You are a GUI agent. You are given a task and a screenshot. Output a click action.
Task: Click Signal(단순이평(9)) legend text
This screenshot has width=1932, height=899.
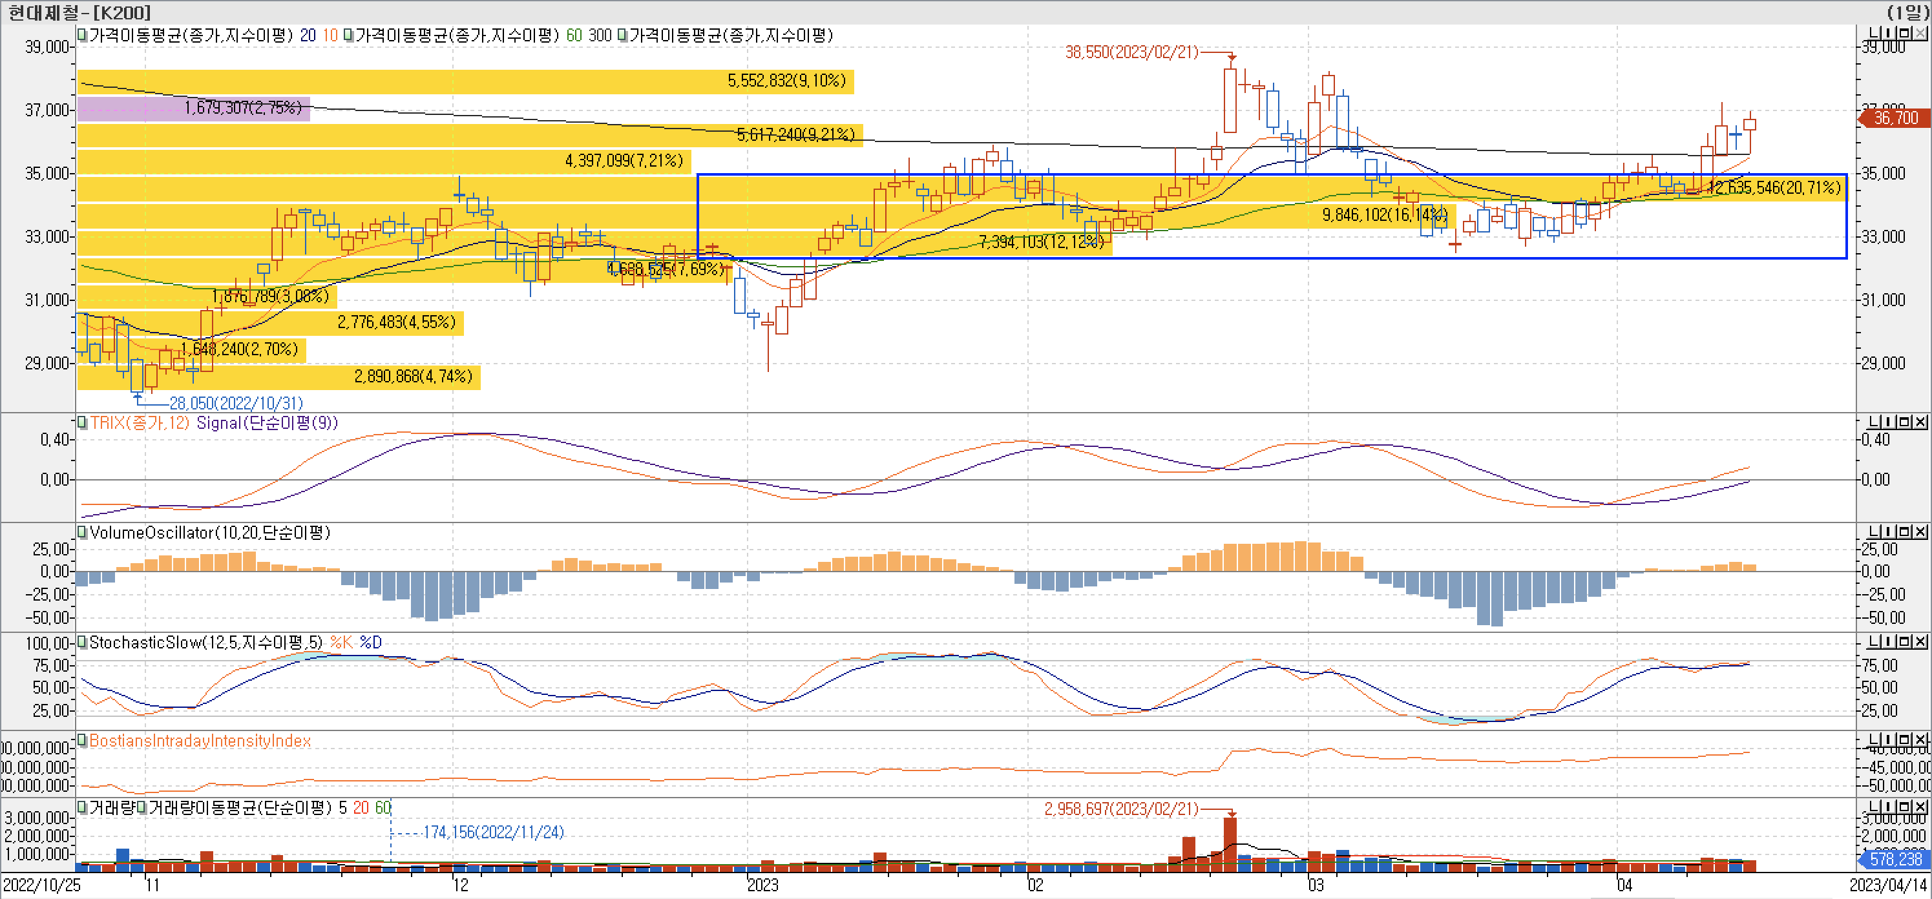267,423
